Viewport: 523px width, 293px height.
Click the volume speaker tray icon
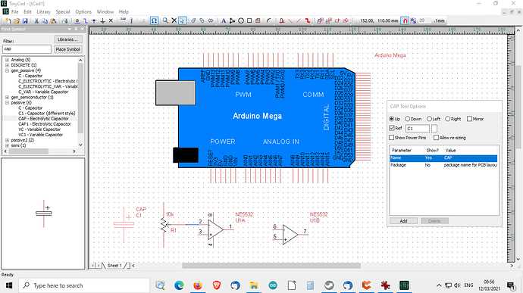click(457, 285)
